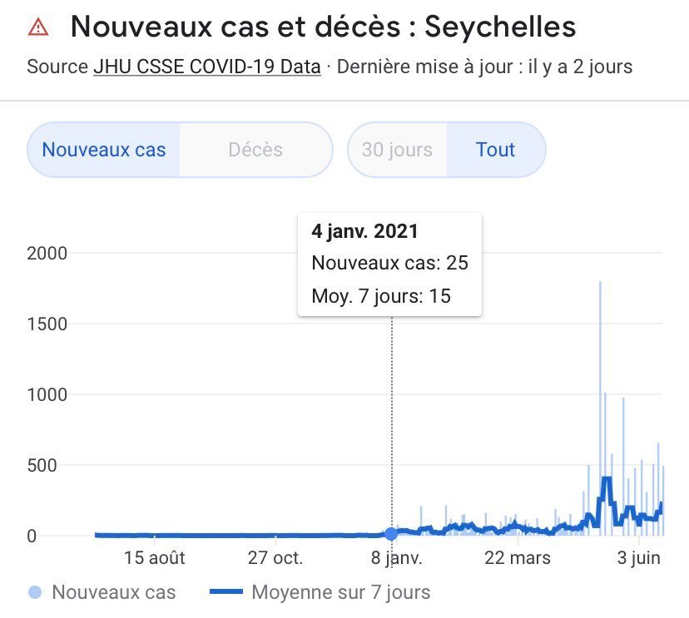Switch to the Décès view
This screenshot has width=689, height=618.
255,151
